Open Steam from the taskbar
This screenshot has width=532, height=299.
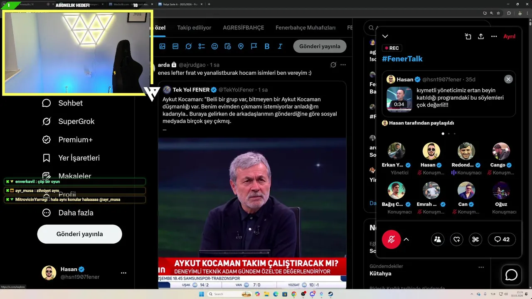[x=330, y=294]
